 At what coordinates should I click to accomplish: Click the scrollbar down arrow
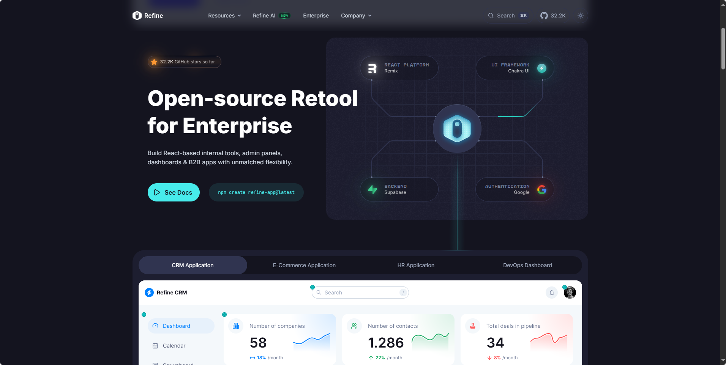click(723, 361)
